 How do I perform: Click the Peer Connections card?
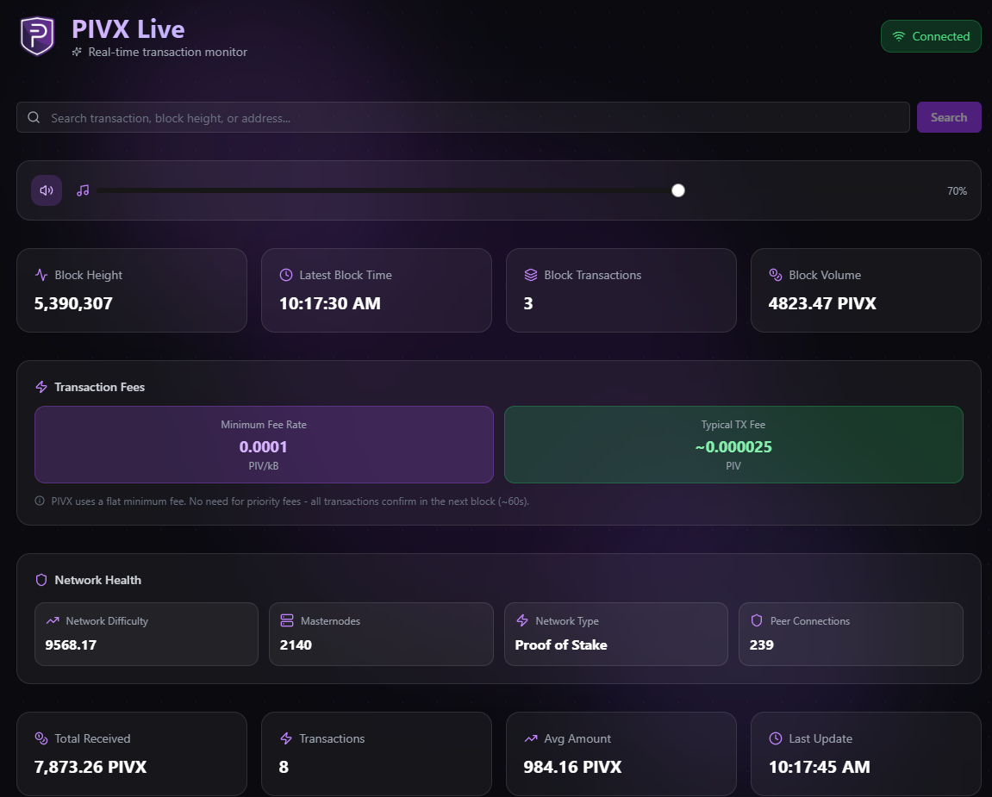click(851, 634)
